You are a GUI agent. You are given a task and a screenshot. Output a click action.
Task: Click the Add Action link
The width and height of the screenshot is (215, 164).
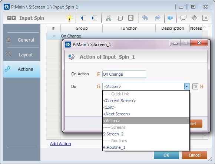[60, 144]
